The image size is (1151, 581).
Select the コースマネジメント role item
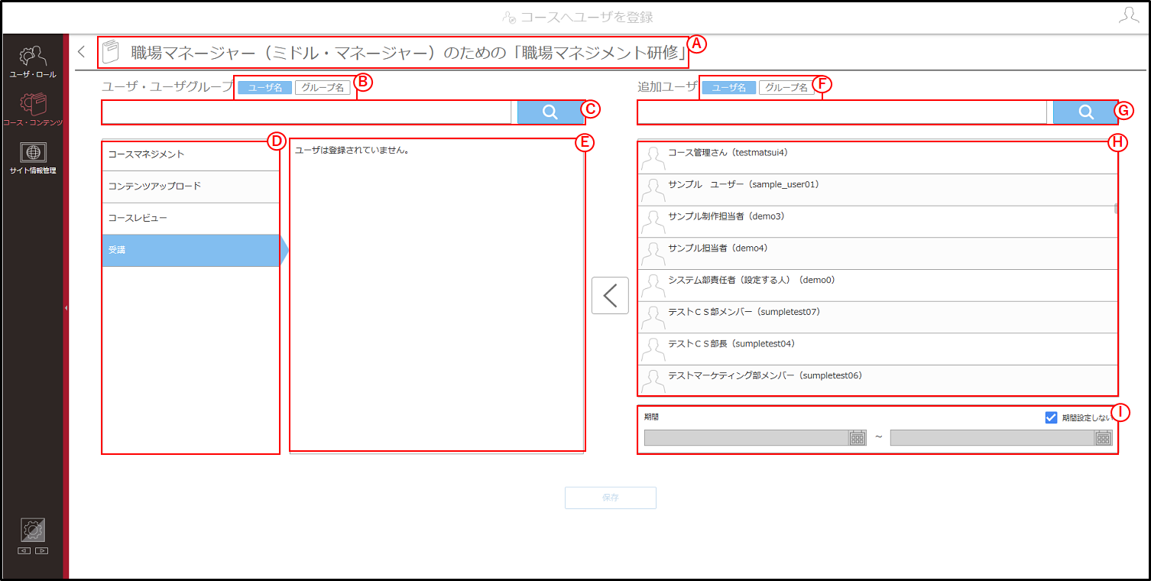coord(190,154)
